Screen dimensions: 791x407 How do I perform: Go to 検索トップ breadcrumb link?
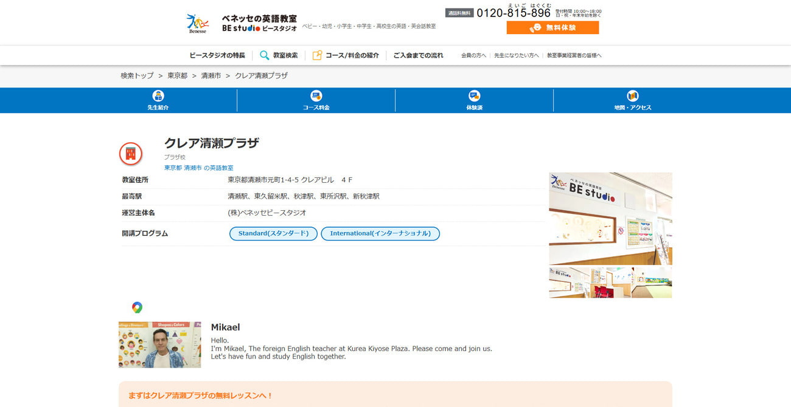tap(137, 75)
